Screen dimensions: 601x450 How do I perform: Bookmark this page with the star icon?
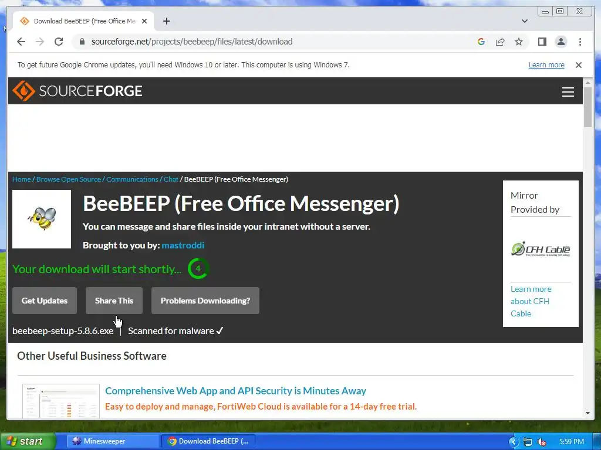point(519,42)
